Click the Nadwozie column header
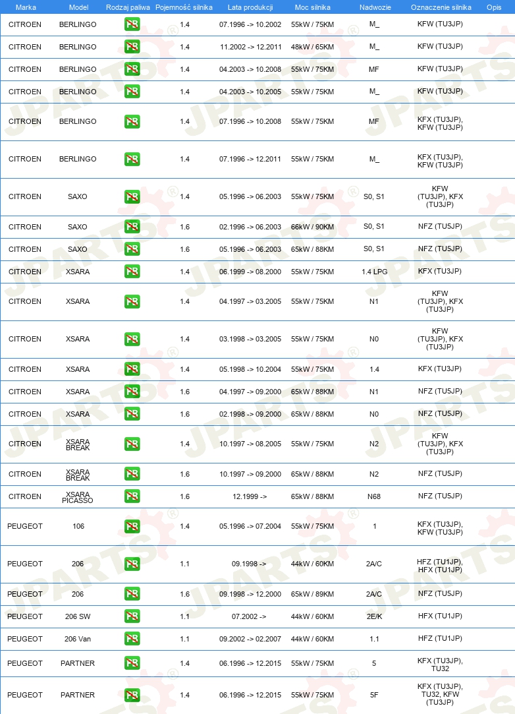Image resolution: width=515 pixels, height=714 pixels. tap(375, 7)
